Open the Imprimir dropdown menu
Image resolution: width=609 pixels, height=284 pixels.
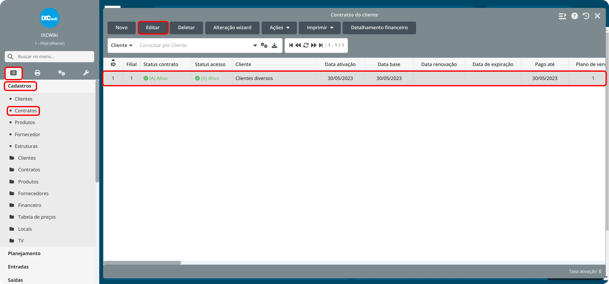click(x=320, y=28)
